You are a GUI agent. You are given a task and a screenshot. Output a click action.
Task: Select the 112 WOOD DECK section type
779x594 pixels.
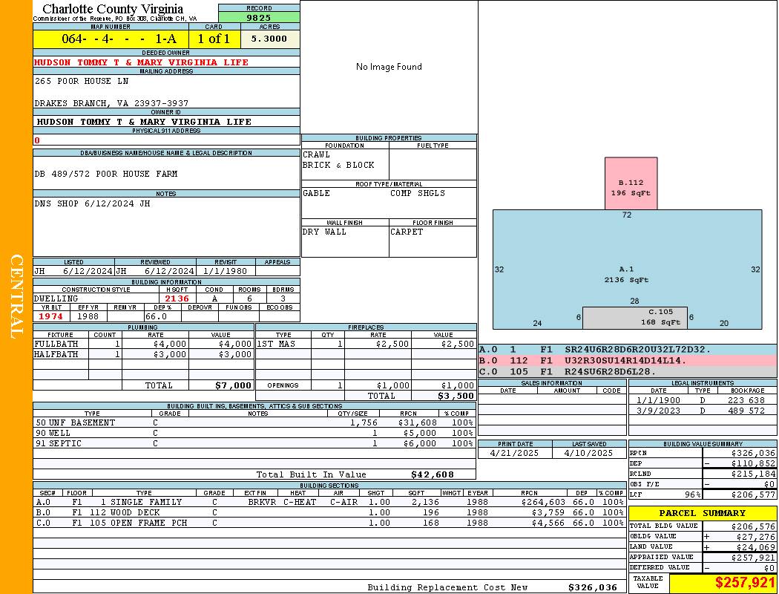pos(125,512)
